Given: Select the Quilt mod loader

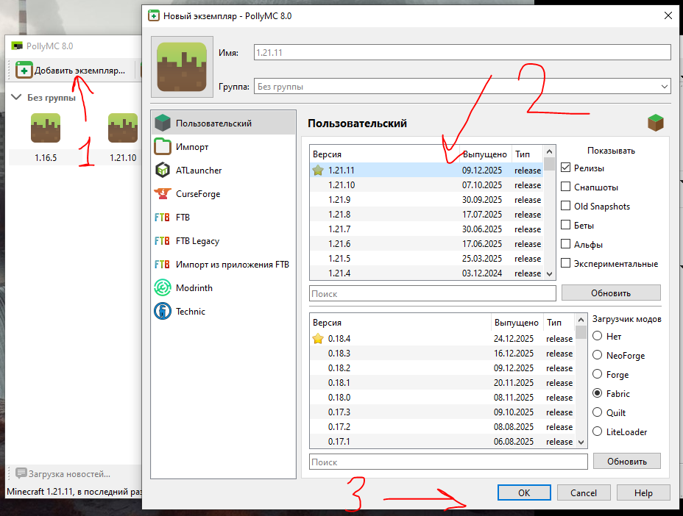Looking at the screenshot, I should [x=597, y=412].
